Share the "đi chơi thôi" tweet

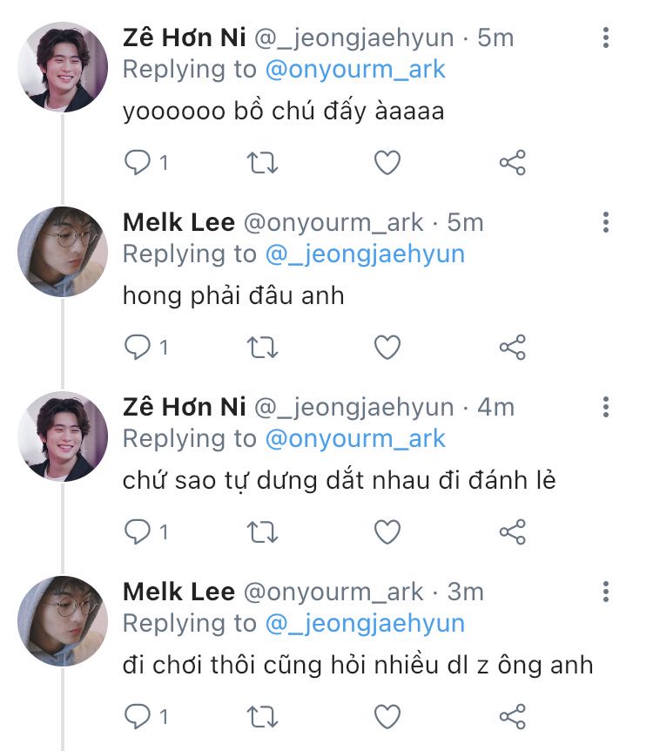point(513,716)
